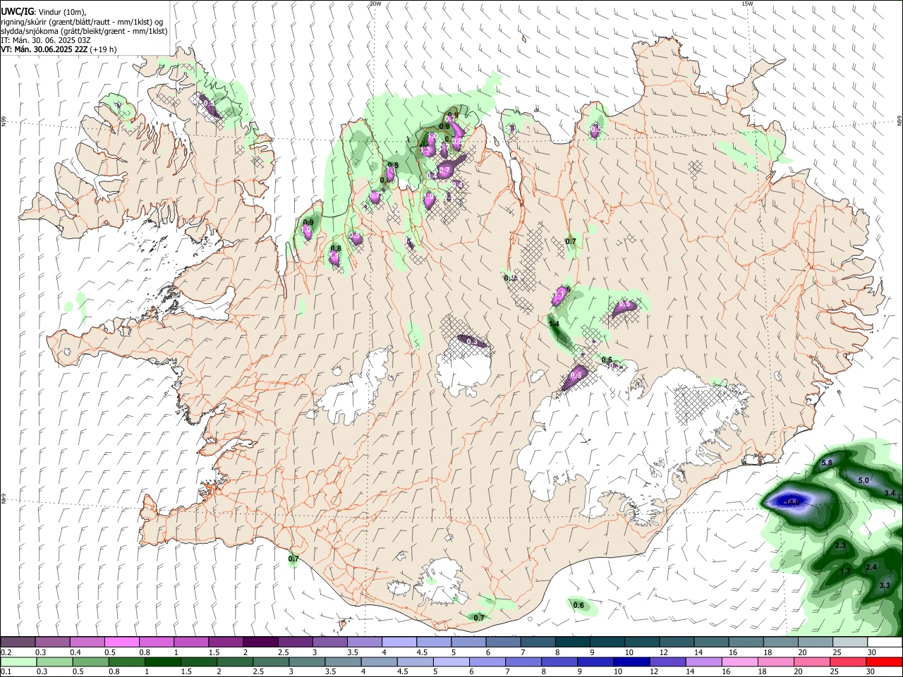Click the 1.4 precipitation value in central highlands
Image resolution: width=903 pixels, height=677 pixels.
554,324
